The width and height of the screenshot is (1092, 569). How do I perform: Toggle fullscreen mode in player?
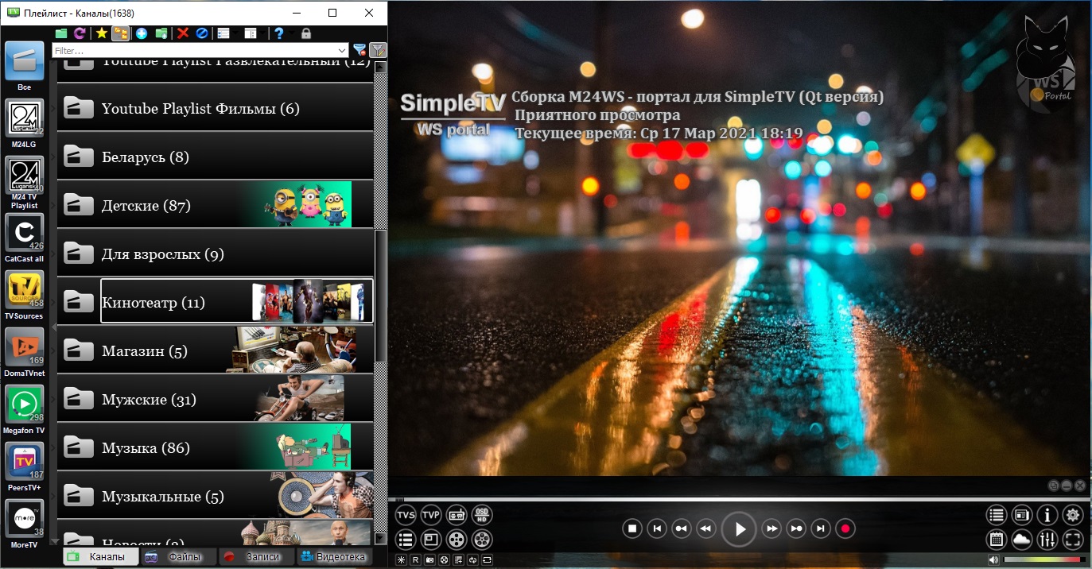click(1073, 540)
